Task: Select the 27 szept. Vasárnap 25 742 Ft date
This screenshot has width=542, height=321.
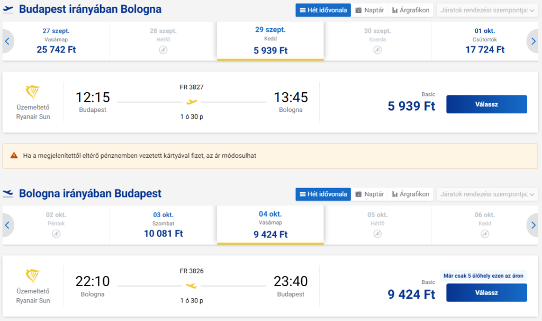Action: pos(56,41)
